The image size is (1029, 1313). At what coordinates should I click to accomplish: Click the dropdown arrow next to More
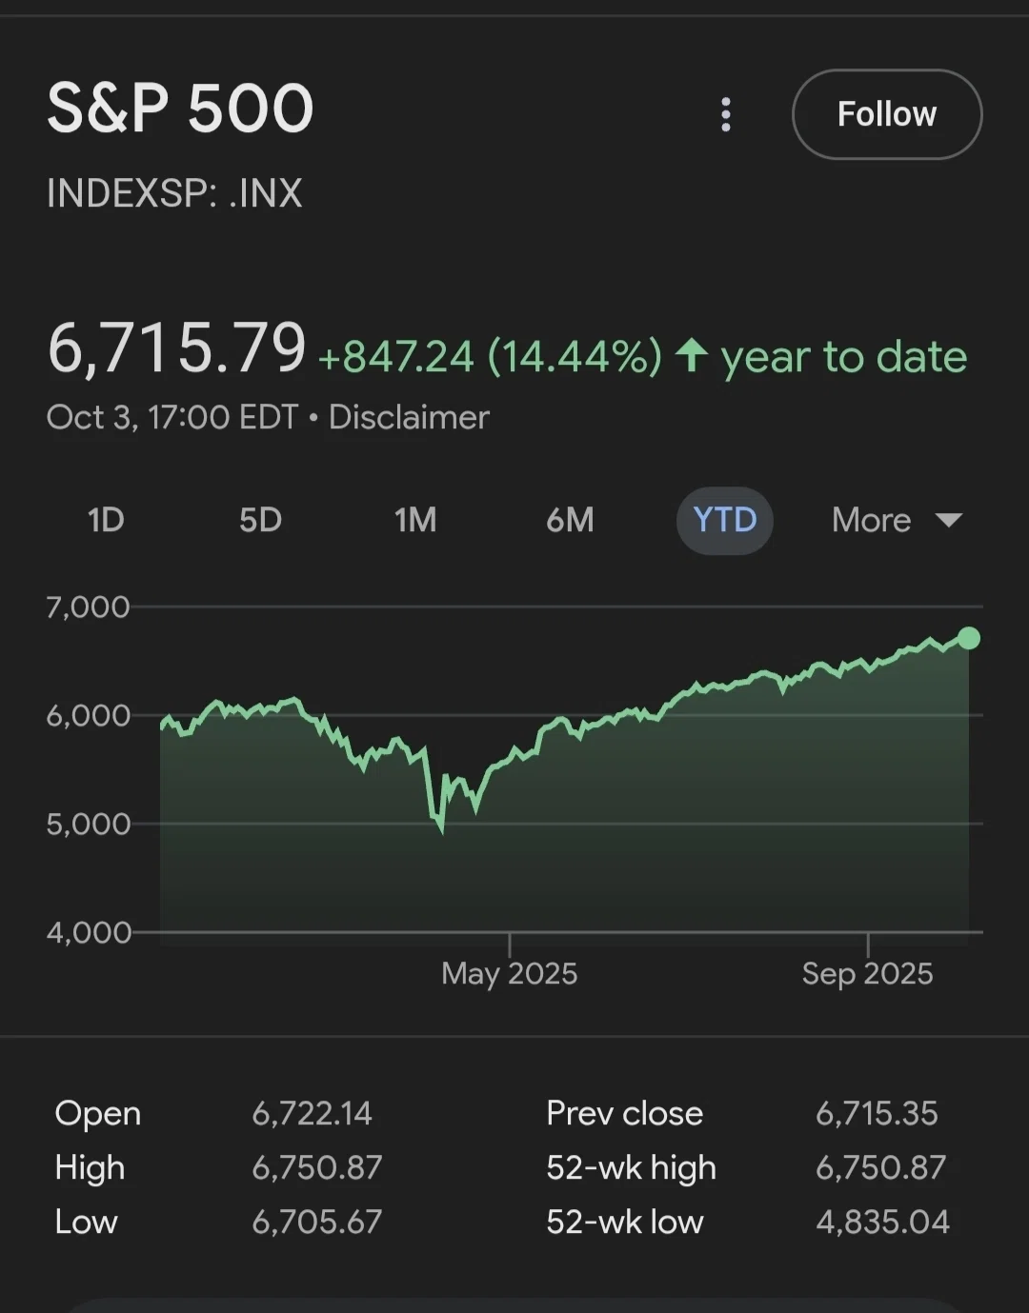949,520
